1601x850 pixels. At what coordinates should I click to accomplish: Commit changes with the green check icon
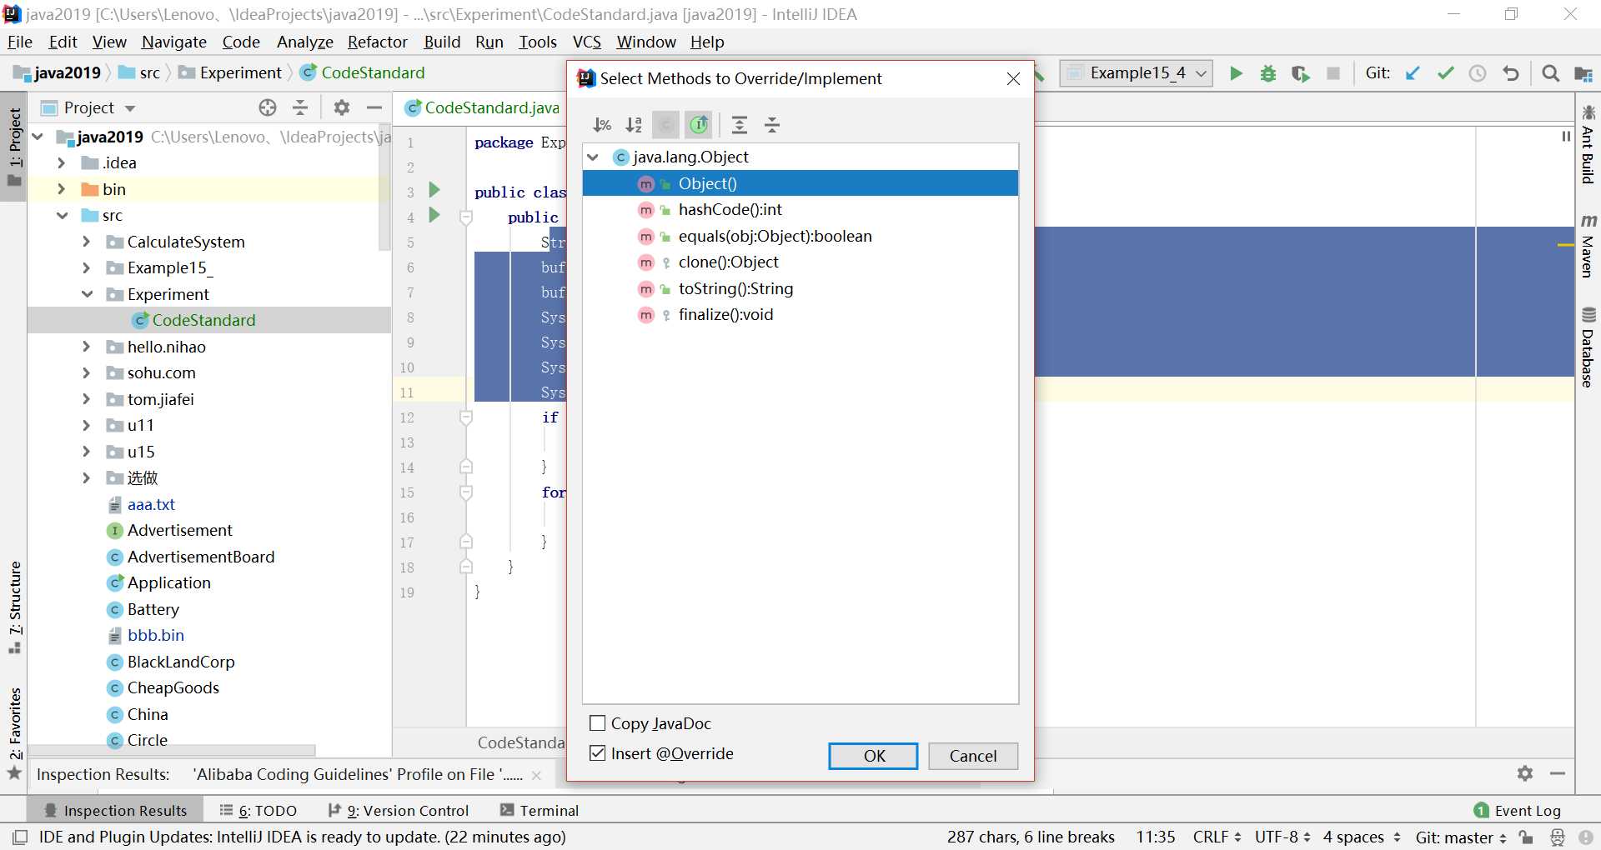tap(1445, 73)
